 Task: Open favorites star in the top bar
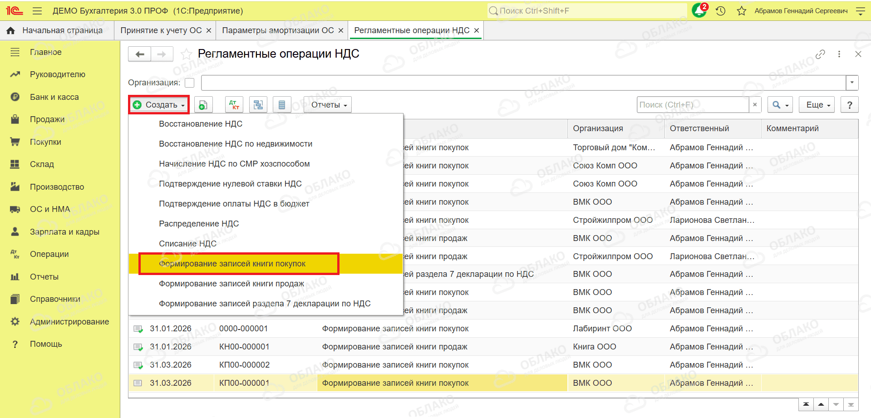tap(742, 11)
